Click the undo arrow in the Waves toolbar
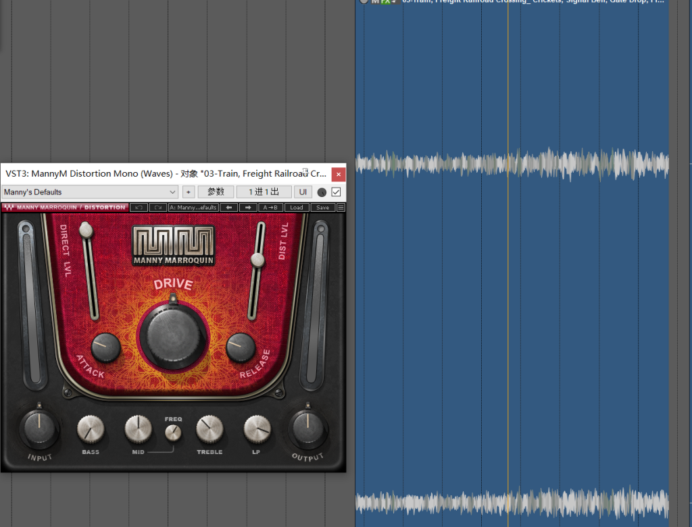The width and height of the screenshot is (692, 527). click(139, 208)
